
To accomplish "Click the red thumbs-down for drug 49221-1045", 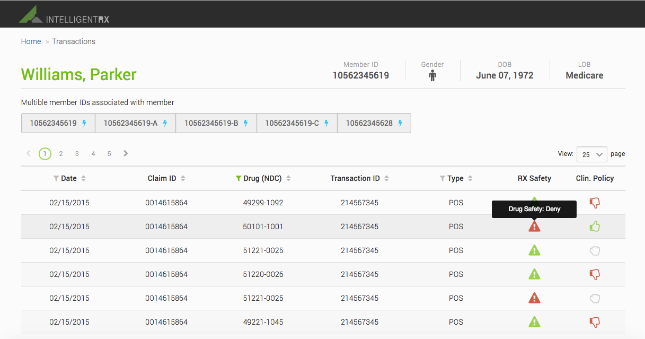I will coord(595,322).
